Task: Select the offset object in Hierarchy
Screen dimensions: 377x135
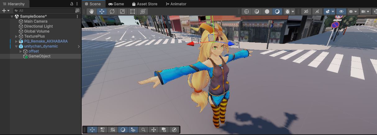Action: (x=34, y=51)
